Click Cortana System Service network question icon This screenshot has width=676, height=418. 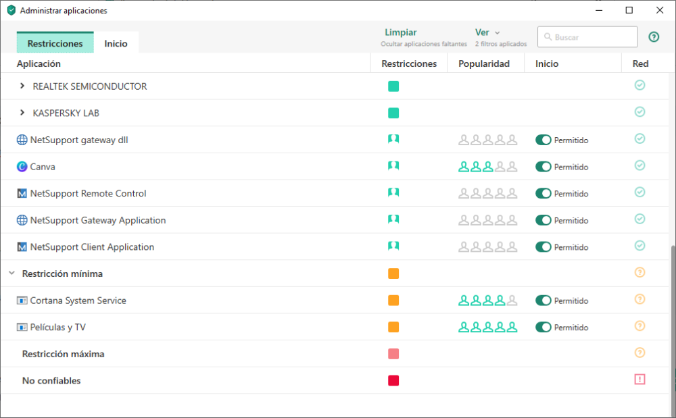pyautogui.click(x=639, y=300)
